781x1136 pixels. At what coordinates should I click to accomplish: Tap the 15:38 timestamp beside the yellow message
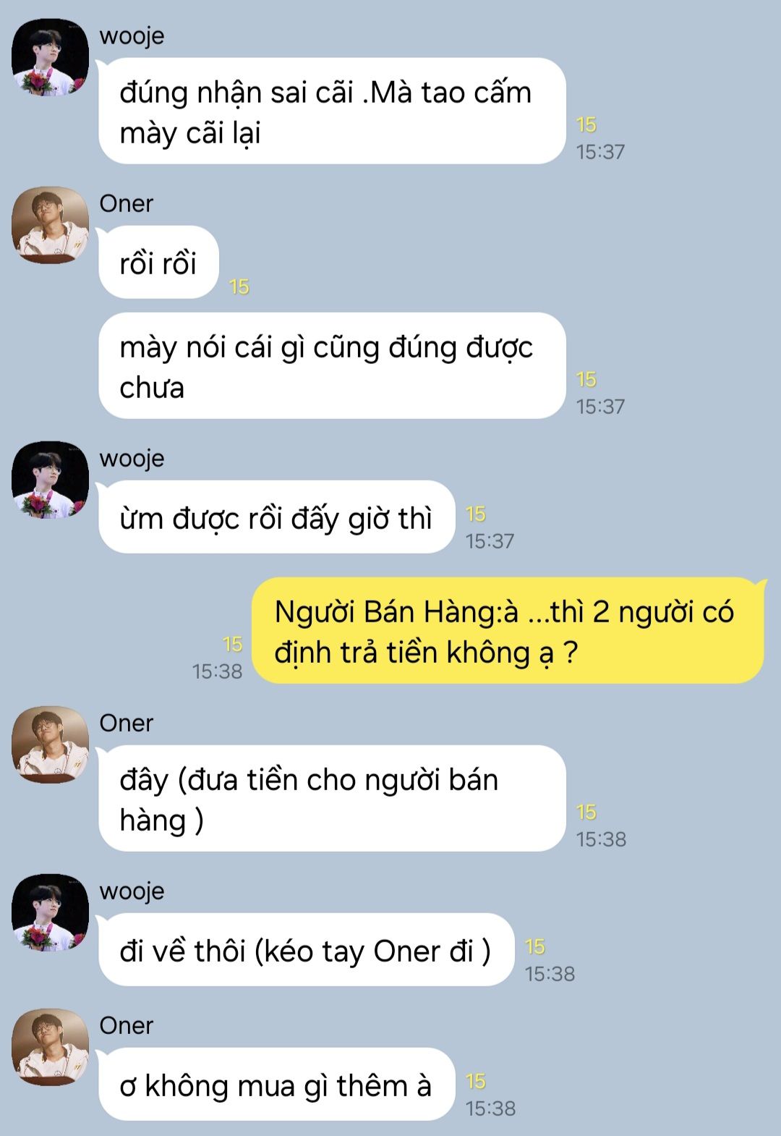coord(217,671)
